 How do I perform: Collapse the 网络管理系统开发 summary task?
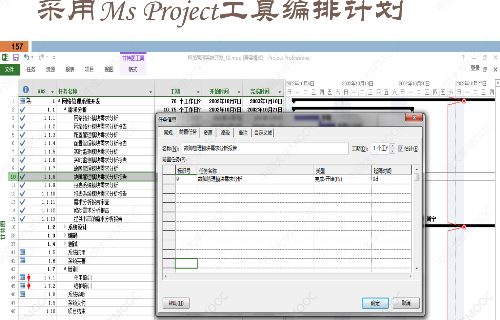pos(59,100)
